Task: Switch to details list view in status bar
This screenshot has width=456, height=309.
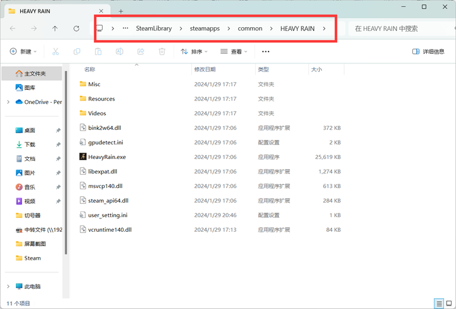Action: click(x=439, y=304)
